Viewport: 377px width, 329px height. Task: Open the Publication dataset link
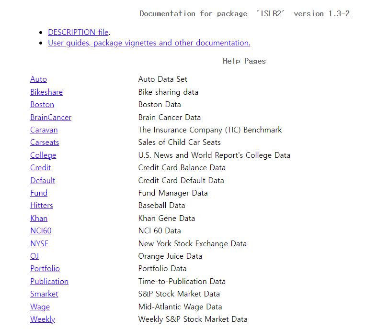[49, 282]
